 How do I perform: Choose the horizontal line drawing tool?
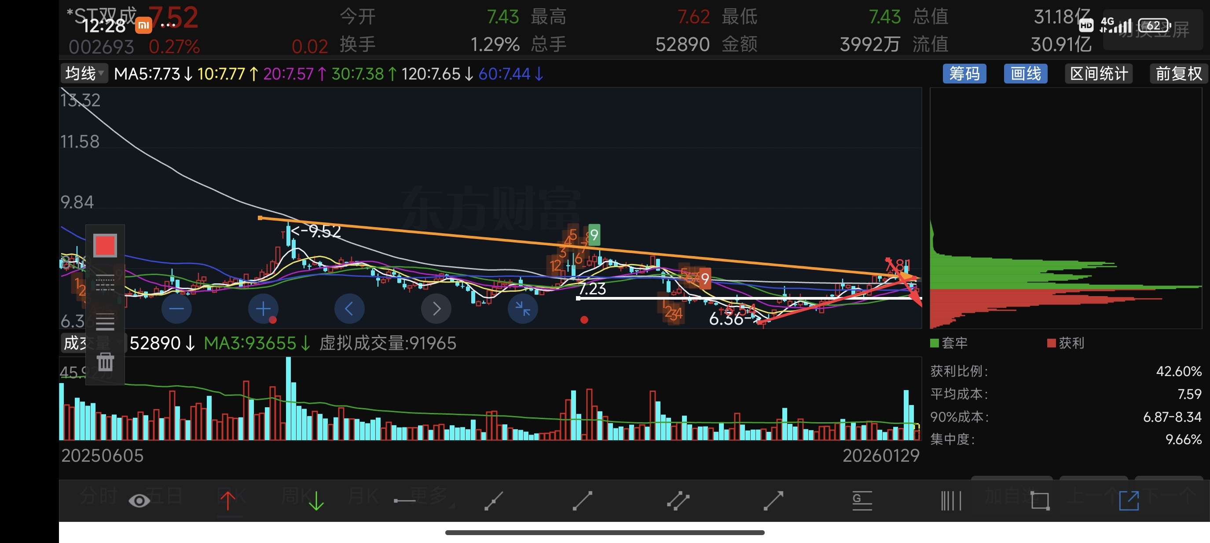tap(404, 501)
